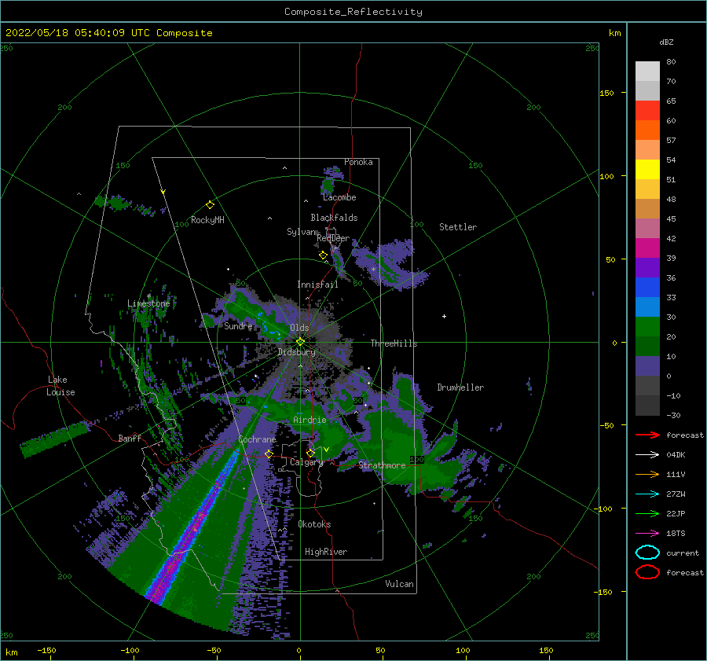
Task: Click the Vulcan city label
Action: (x=399, y=584)
